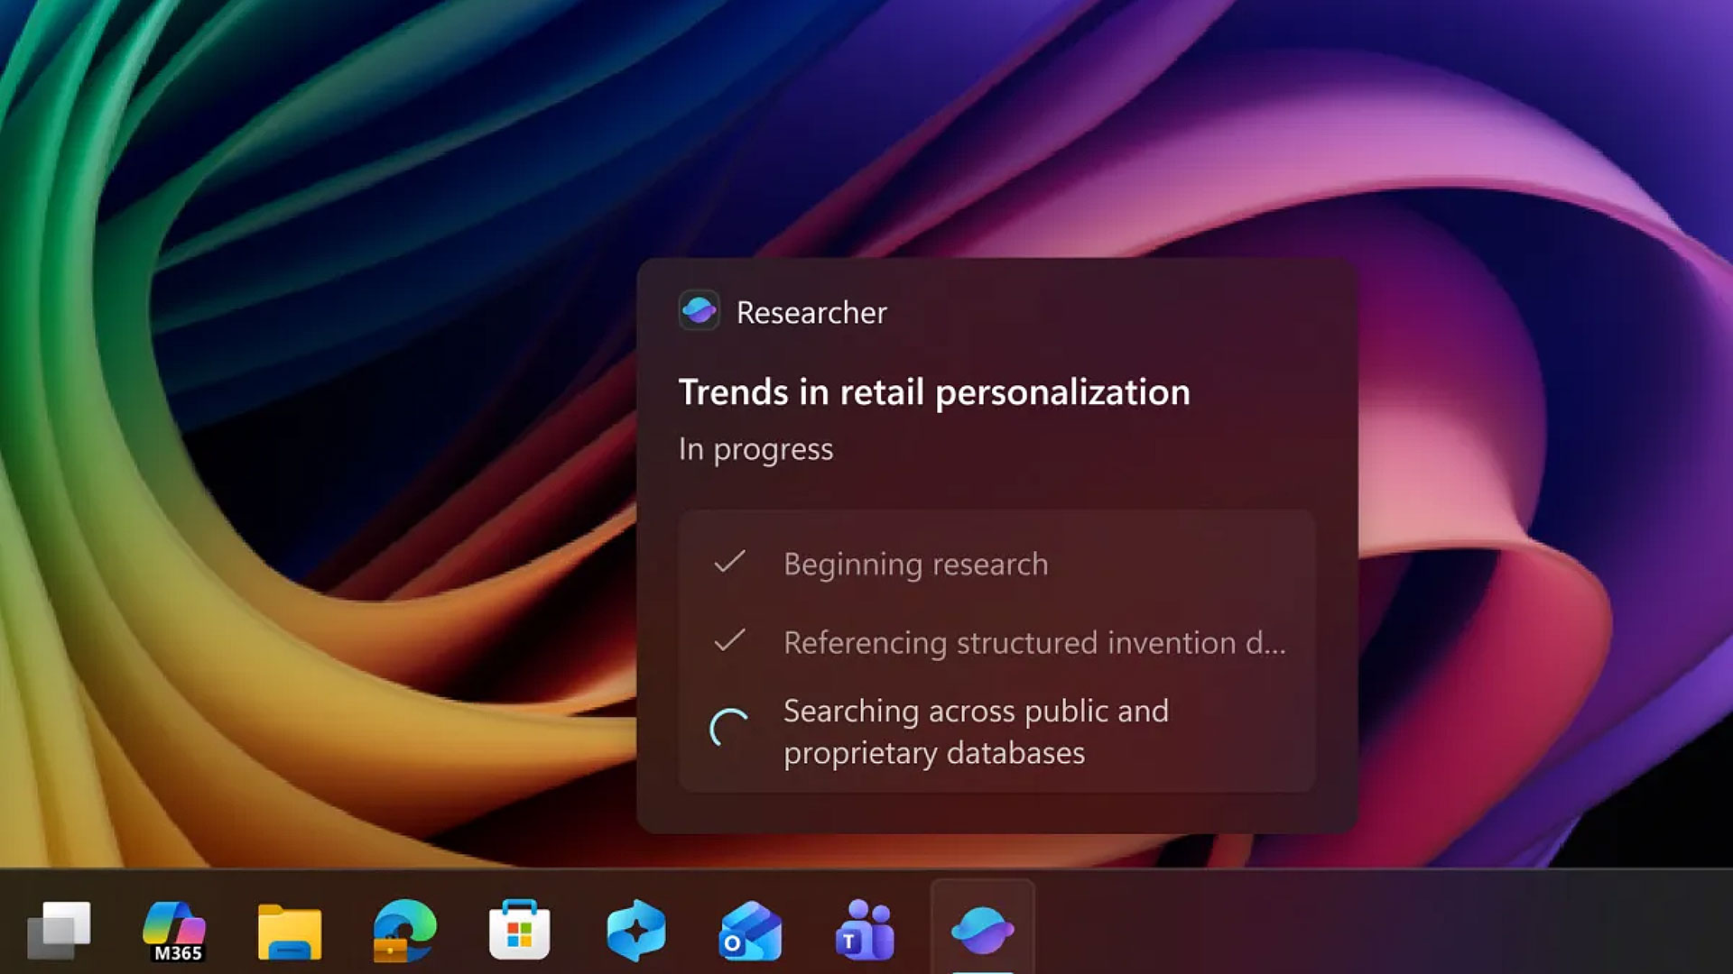Open Microsoft Edge browser
The width and height of the screenshot is (1733, 974).
pos(404,930)
